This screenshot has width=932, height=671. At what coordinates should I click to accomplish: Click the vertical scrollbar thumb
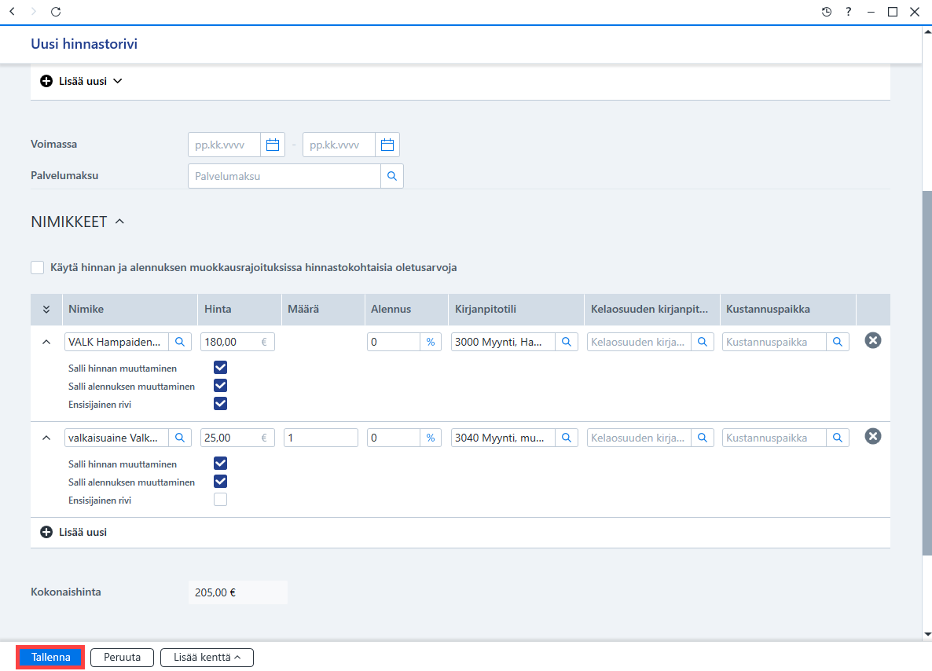tap(926, 373)
